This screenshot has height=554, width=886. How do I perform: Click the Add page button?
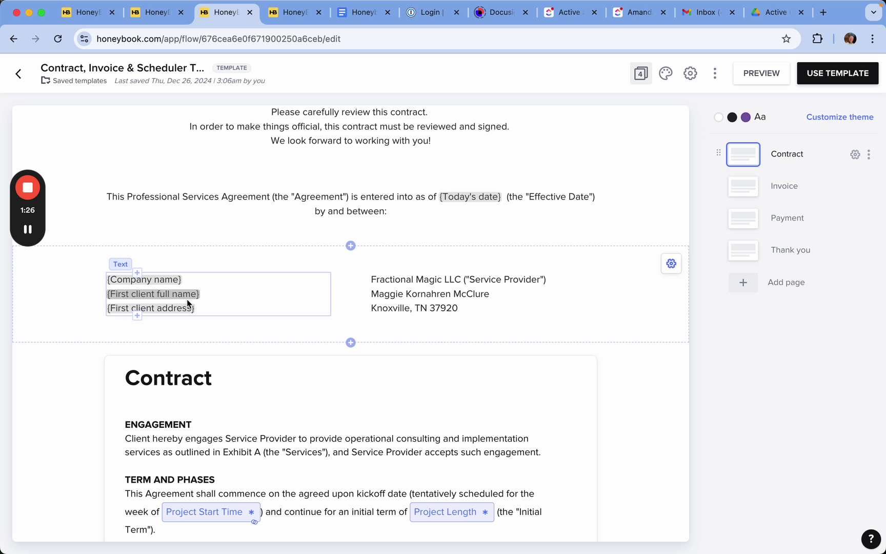point(767,283)
